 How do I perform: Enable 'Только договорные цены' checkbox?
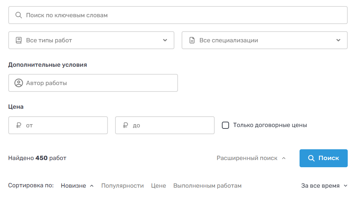[225, 125]
